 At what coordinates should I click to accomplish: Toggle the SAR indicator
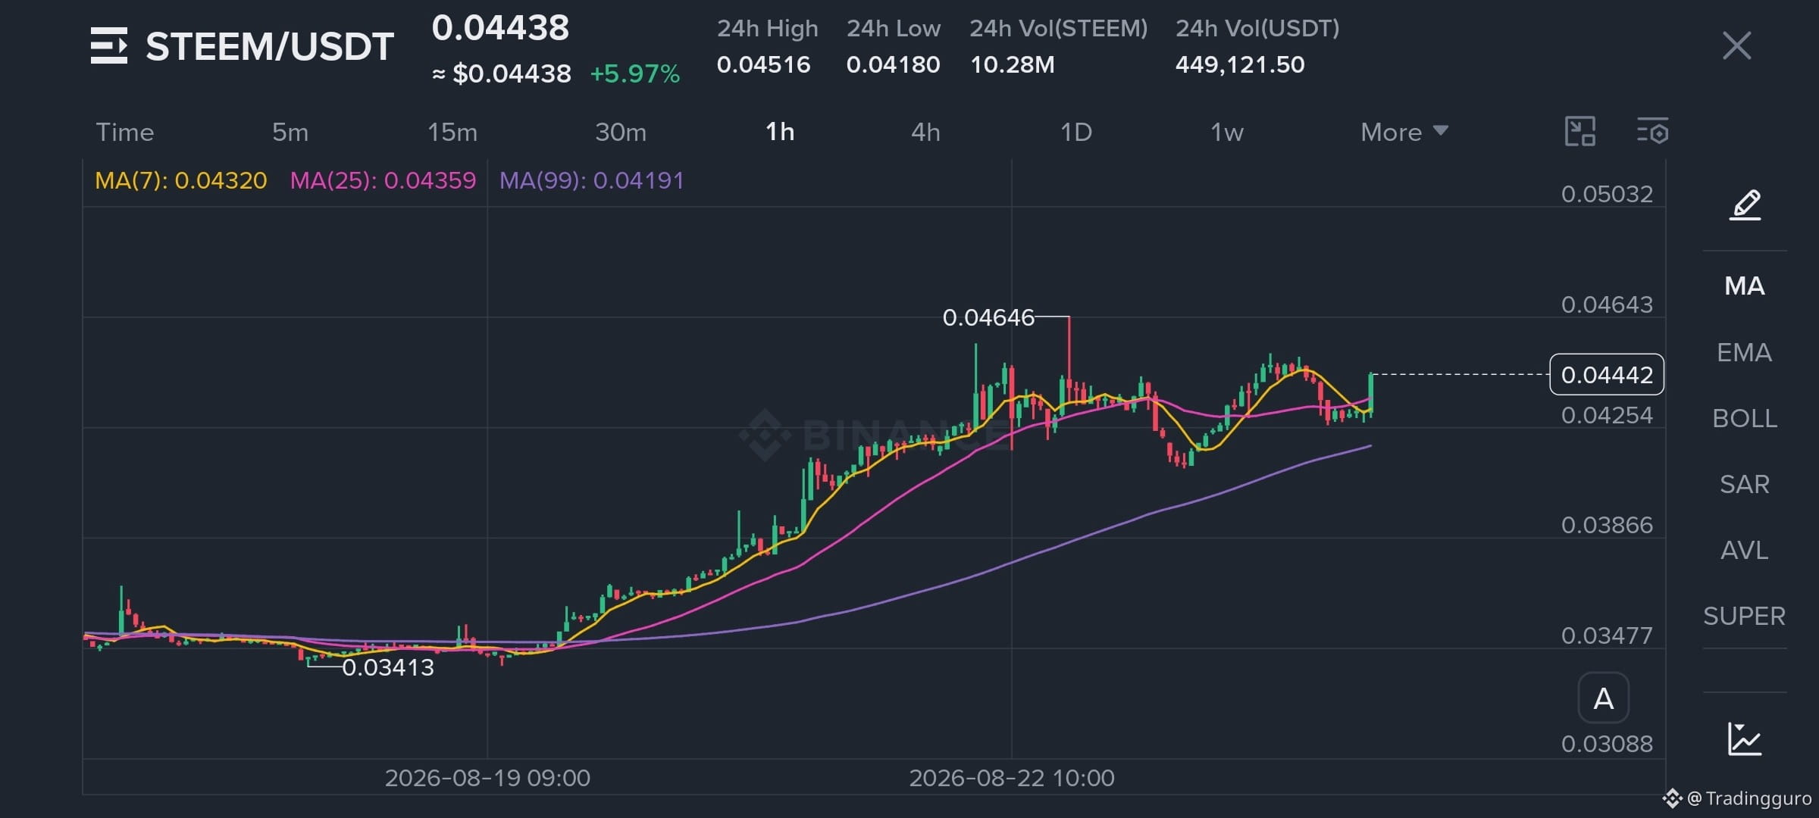[x=1745, y=485]
